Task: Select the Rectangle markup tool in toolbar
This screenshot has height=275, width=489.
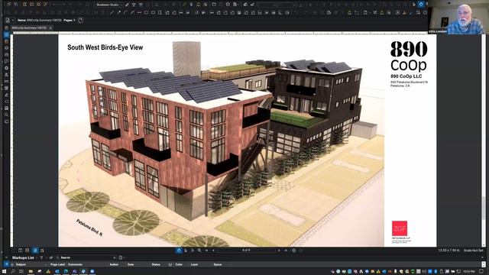Action: pos(146,13)
